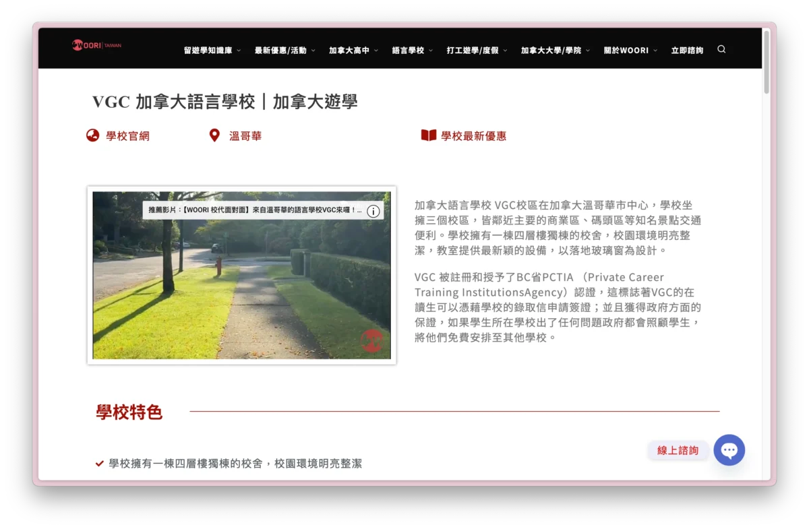Click the red watermark logo in video
The image size is (809, 529).
(371, 340)
